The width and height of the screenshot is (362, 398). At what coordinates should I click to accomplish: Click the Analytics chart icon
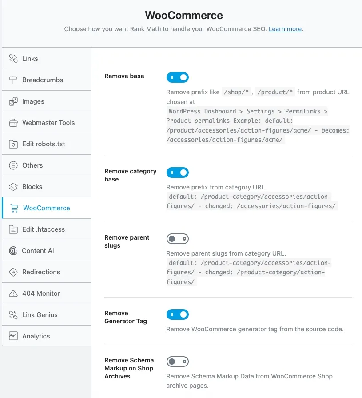[13, 336]
